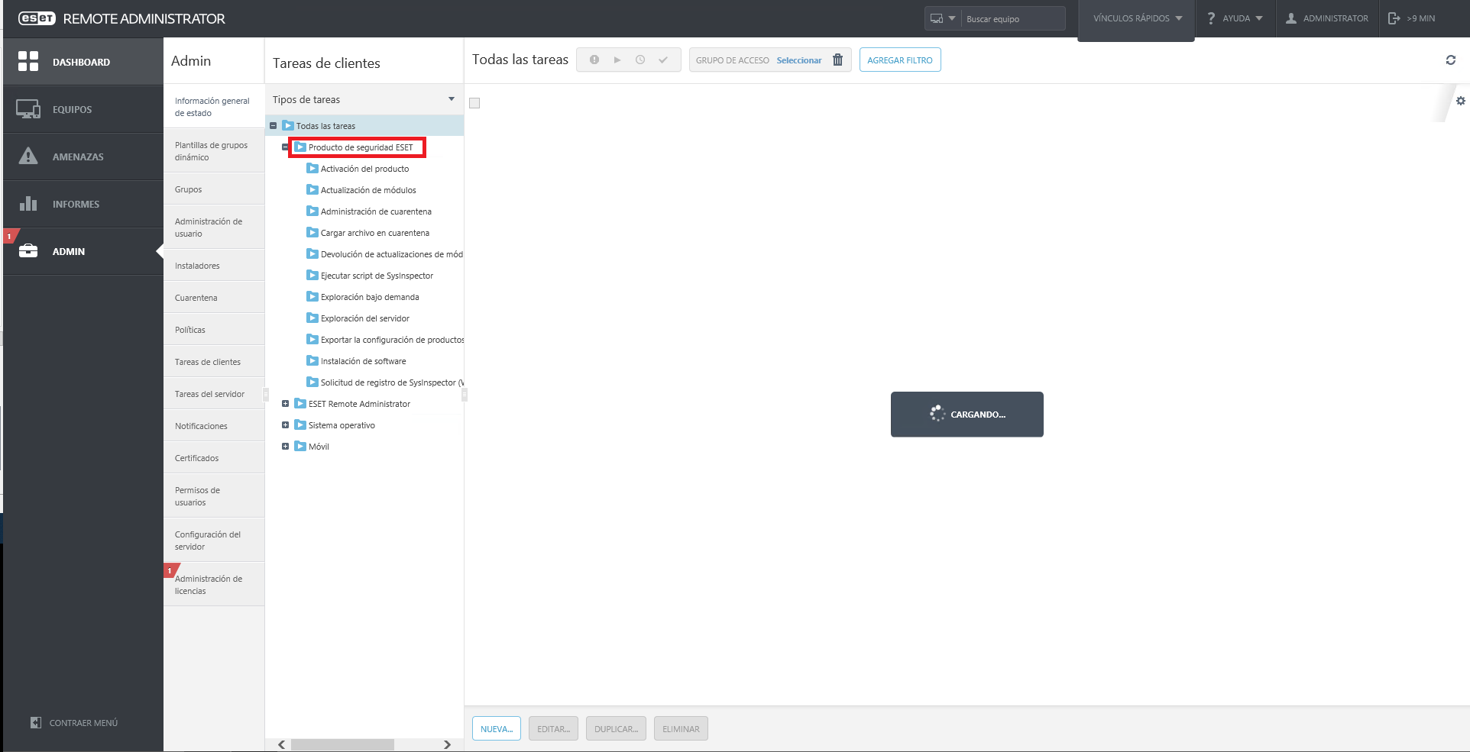This screenshot has width=1470, height=752.
Task: Open the Ayuda dropdown menu
Action: 1234,18
